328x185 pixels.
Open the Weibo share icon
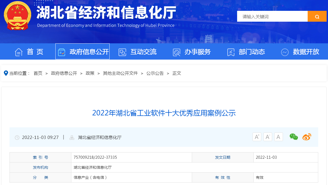[x=307, y=137]
